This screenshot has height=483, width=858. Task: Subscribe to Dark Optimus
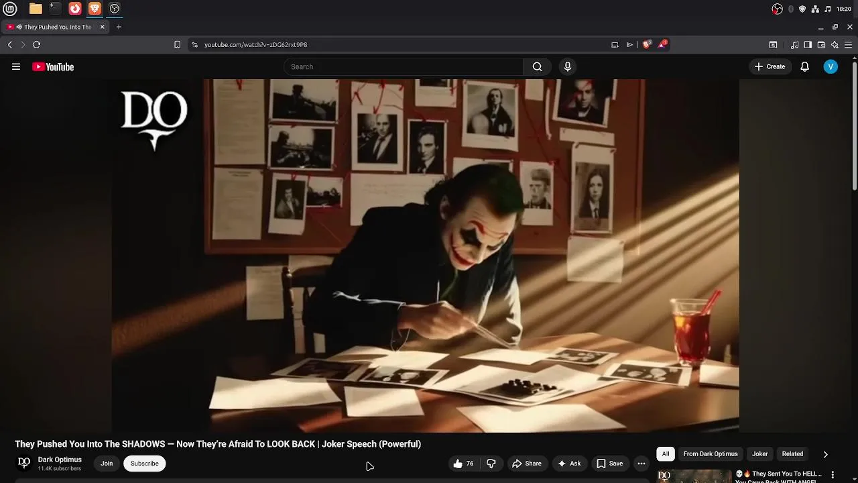tap(145, 464)
